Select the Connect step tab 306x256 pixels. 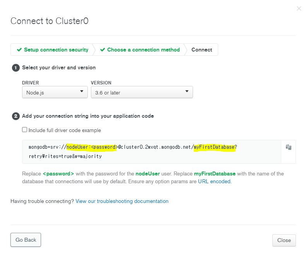coord(202,50)
